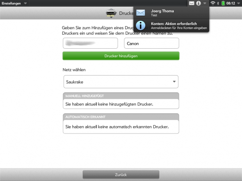Expand the Saukrake network dropdown
242x181 pixels.
point(121,82)
